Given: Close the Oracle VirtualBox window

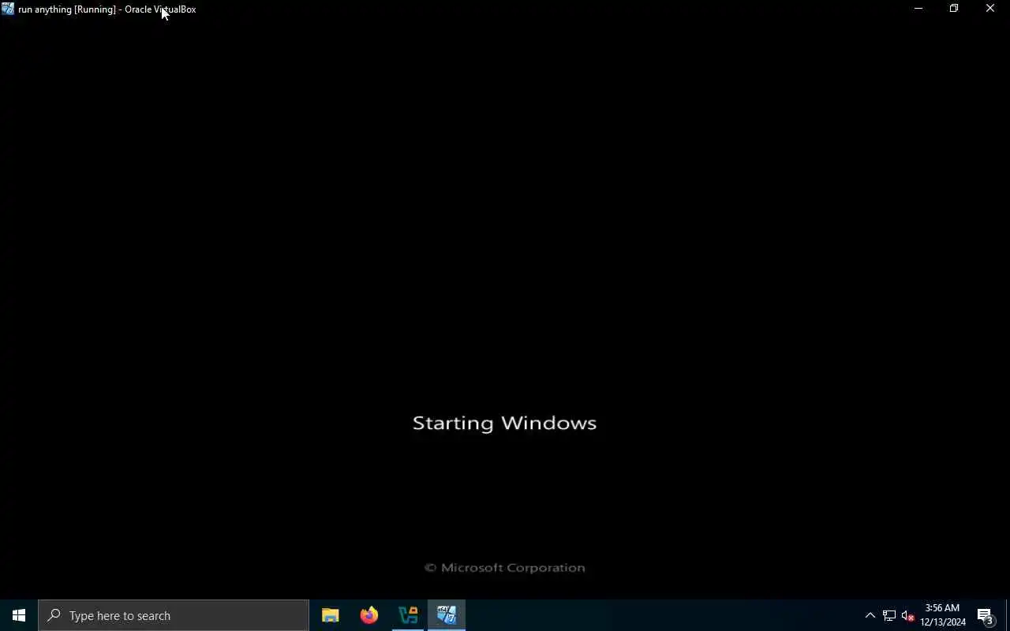Looking at the screenshot, I should (x=990, y=9).
